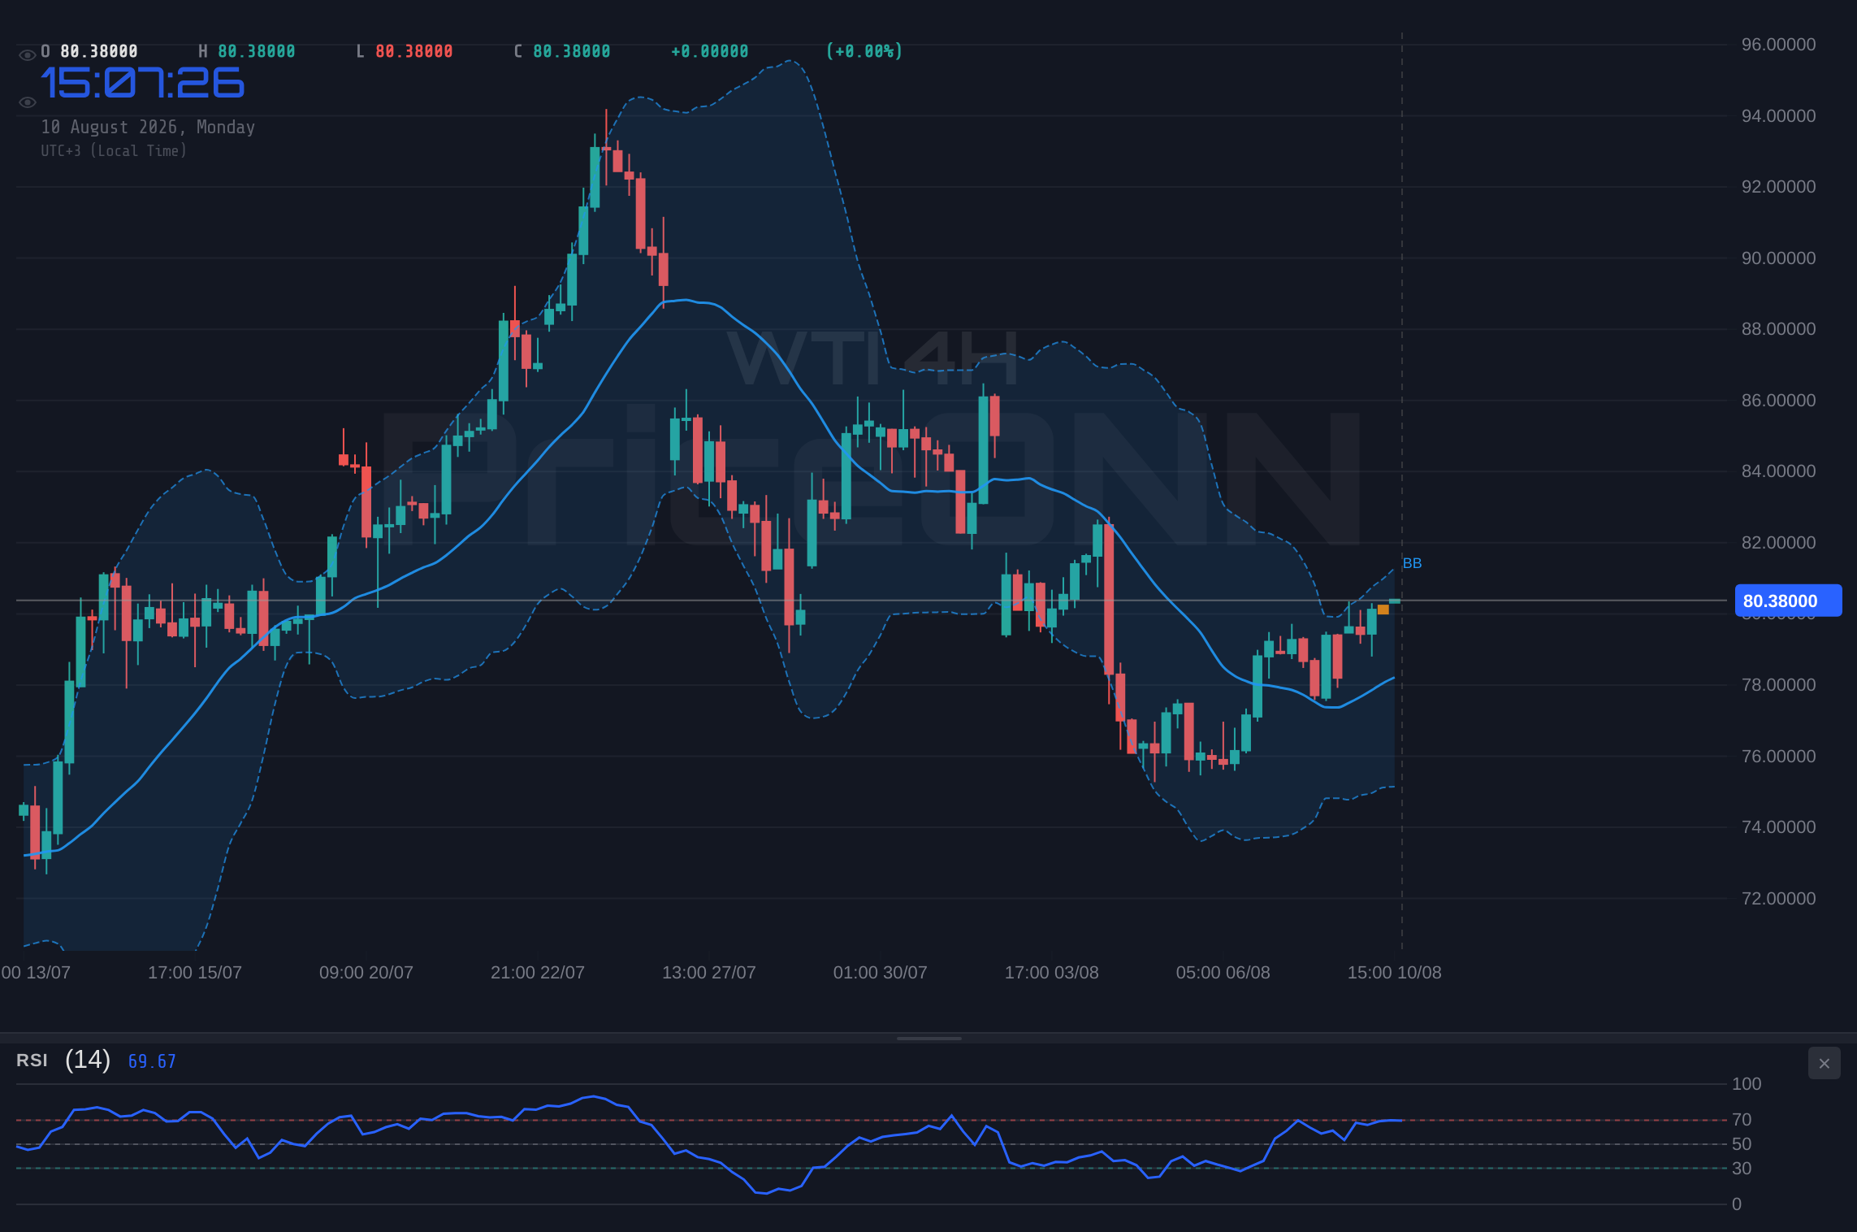Image resolution: width=1857 pixels, height=1232 pixels.
Task: Click the 86.00000 price axis label
Action: point(1778,401)
